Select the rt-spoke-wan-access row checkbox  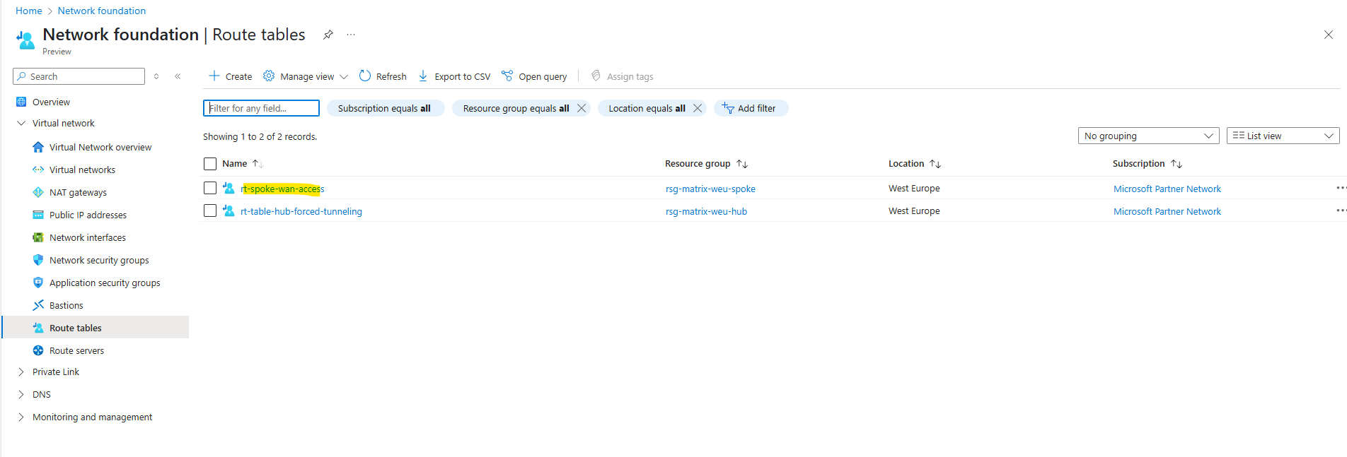point(210,188)
